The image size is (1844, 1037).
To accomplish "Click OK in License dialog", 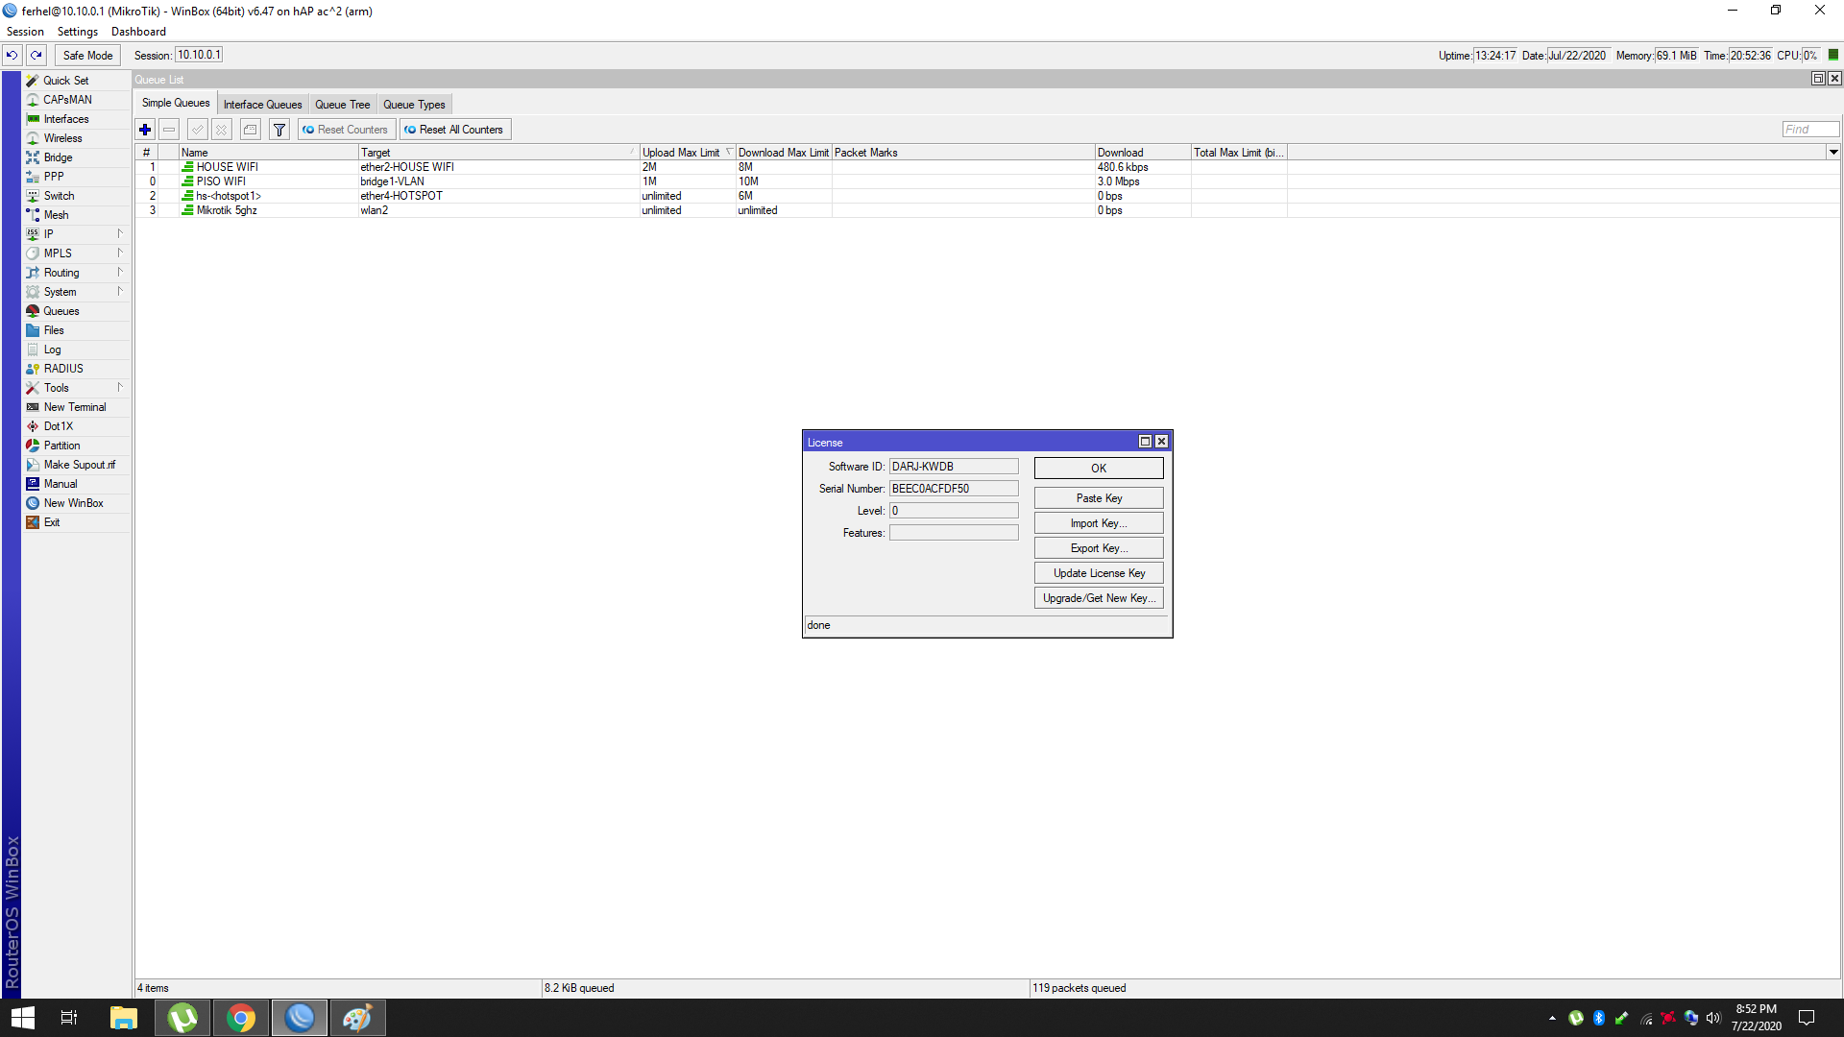I will point(1099,469).
